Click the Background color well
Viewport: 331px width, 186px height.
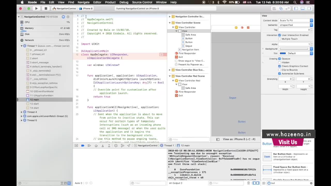294,49
